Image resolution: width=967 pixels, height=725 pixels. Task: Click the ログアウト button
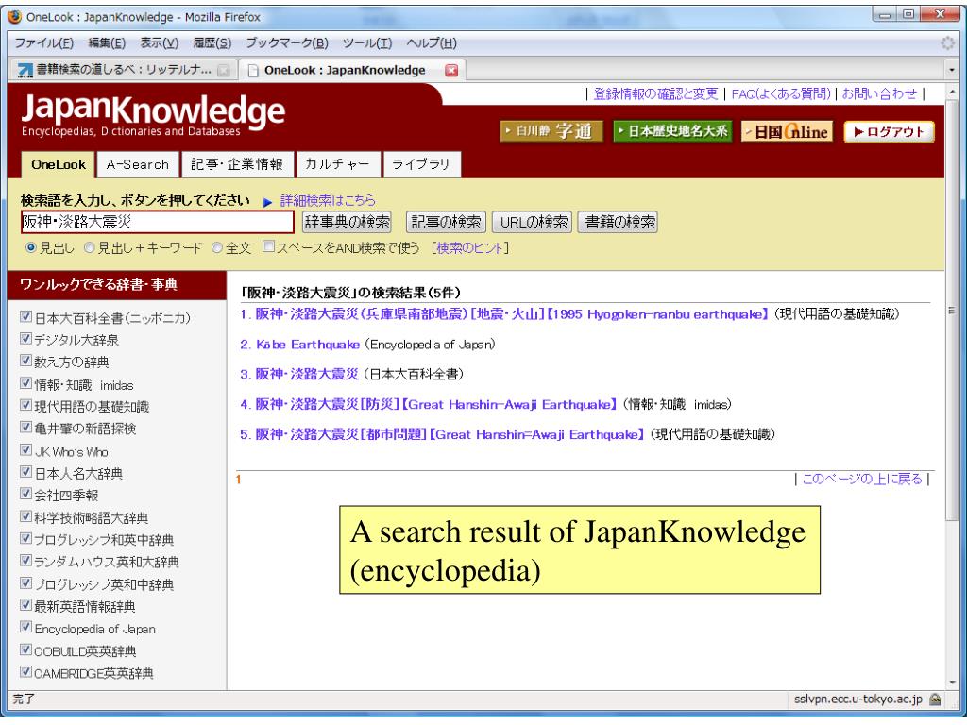click(890, 131)
